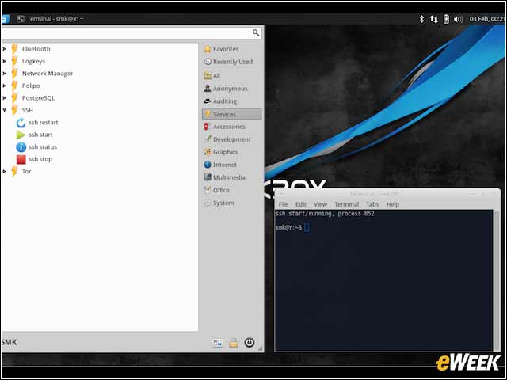This screenshot has width=507, height=380.
Task: Click the Terminal taskbar button
Action: (x=50, y=19)
